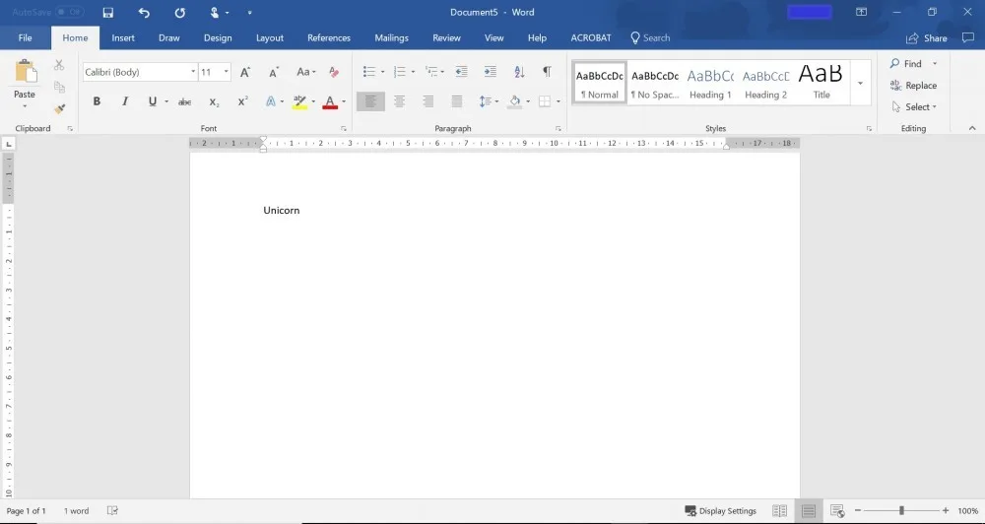This screenshot has width=985, height=524.
Task: Switch to the References tab
Action: (x=329, y=37)
